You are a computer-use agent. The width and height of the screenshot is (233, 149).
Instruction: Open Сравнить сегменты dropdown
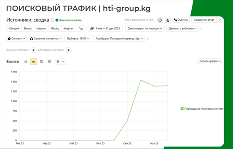coord(46,39)
